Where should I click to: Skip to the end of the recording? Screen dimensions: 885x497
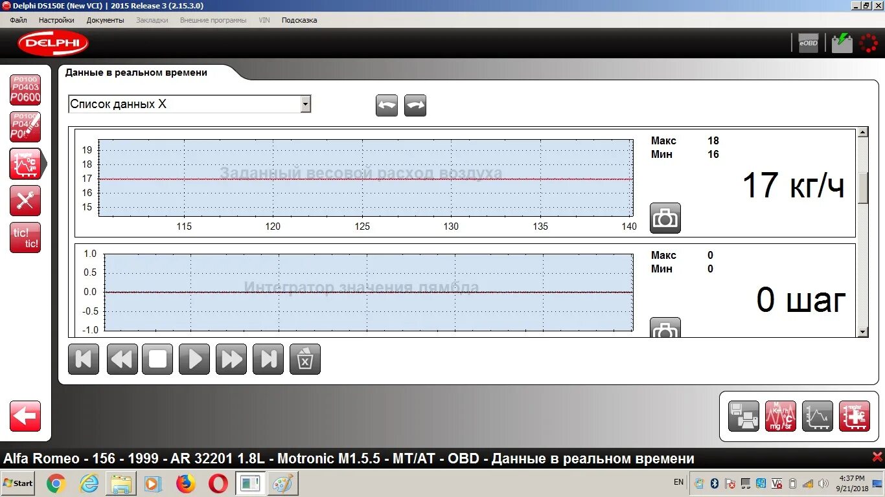point(268,359)
